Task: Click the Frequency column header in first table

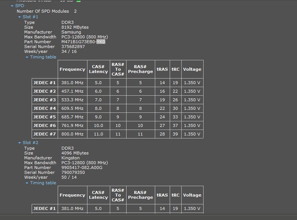Action: (72, 69)
